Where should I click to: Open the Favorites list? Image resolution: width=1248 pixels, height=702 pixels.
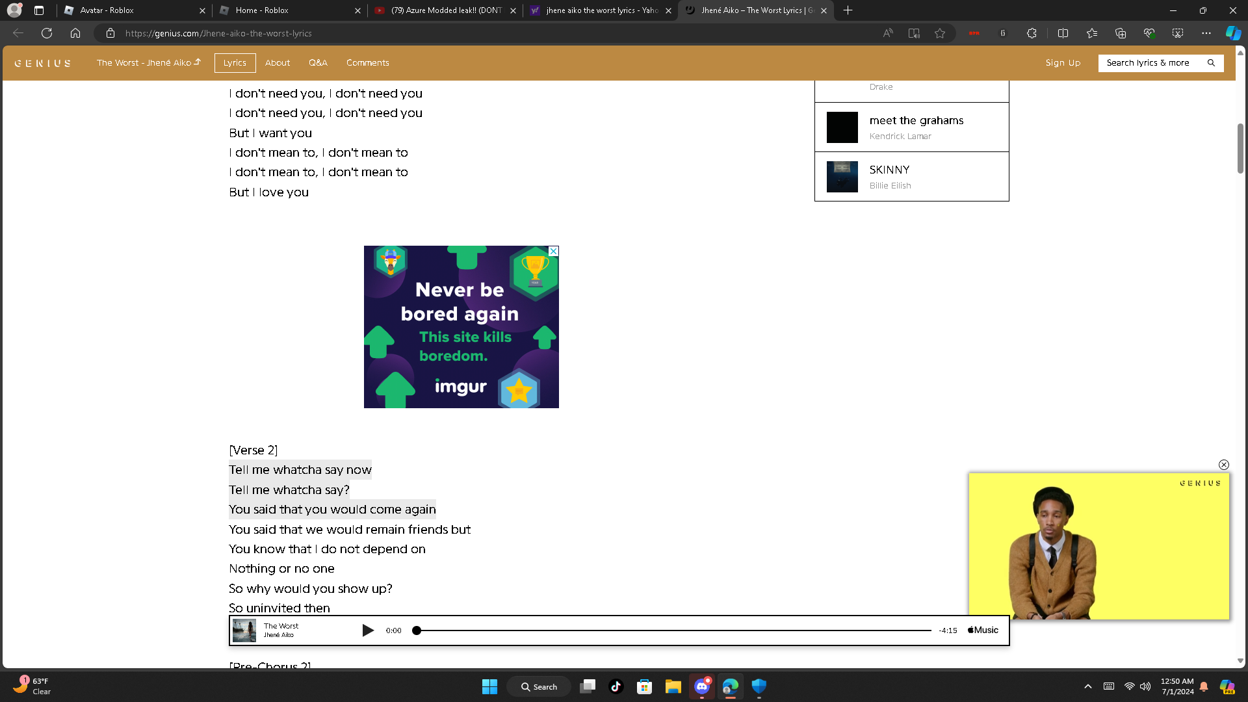point(1092,33)
